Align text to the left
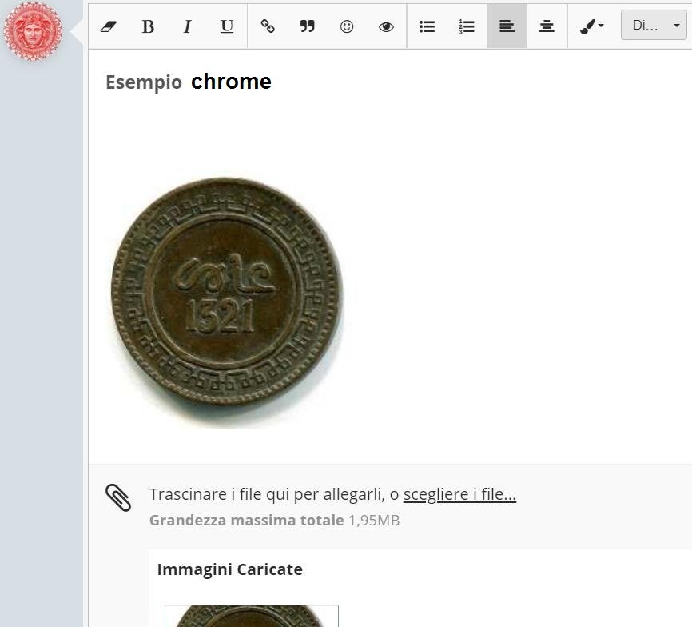 (x=507, y=26)
